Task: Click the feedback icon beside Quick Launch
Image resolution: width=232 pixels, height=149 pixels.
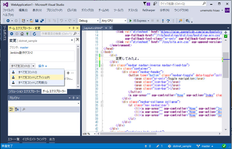Action: (x=155, y=4)
